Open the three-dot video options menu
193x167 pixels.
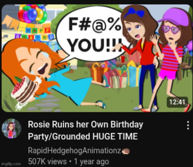point(188,125)
